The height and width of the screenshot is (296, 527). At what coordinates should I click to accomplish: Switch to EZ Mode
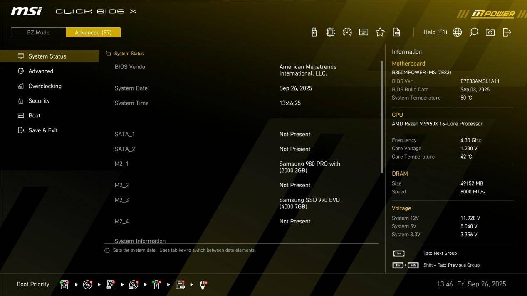38,32
